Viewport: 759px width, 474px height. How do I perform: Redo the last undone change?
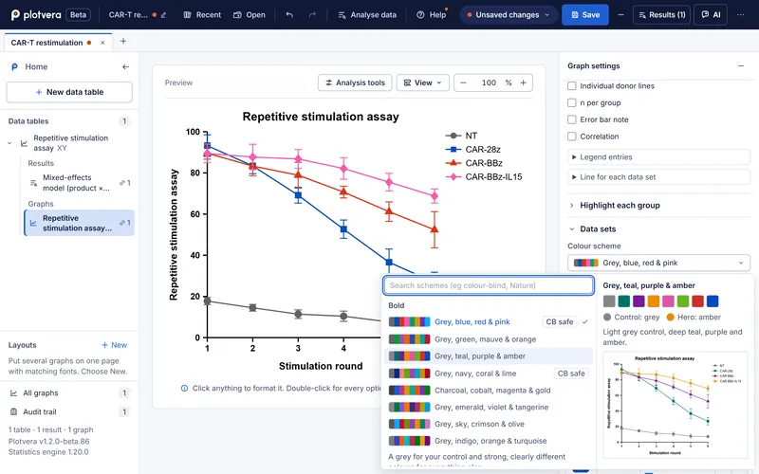tap(312, 15)
